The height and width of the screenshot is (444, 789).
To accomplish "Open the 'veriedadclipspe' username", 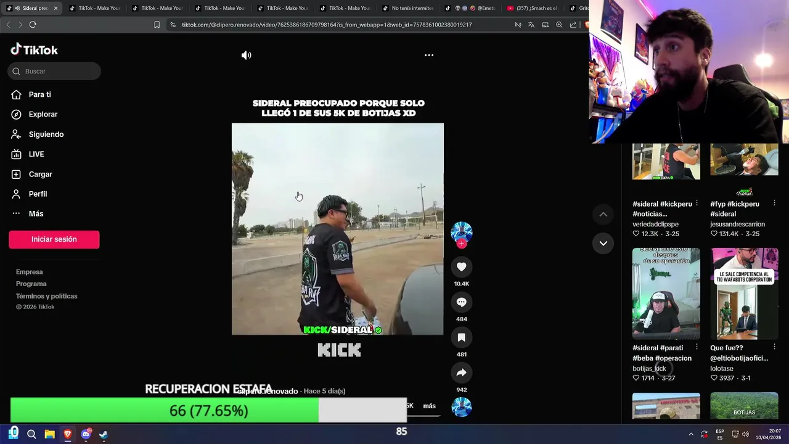I will 655,224.
